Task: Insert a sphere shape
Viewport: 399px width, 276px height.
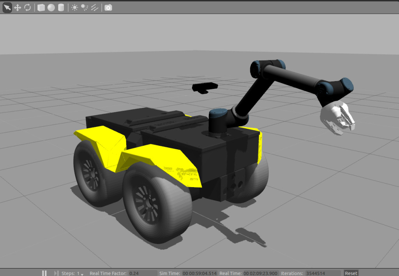Action: [51, 7]
